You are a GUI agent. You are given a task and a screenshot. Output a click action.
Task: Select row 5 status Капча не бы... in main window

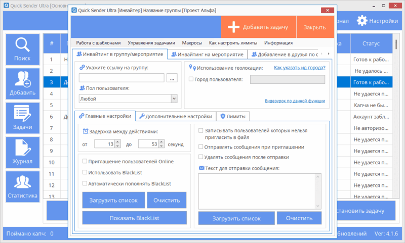coord(371,105)
